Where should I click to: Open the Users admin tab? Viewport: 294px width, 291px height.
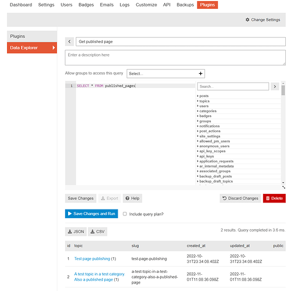coord(66,5)
